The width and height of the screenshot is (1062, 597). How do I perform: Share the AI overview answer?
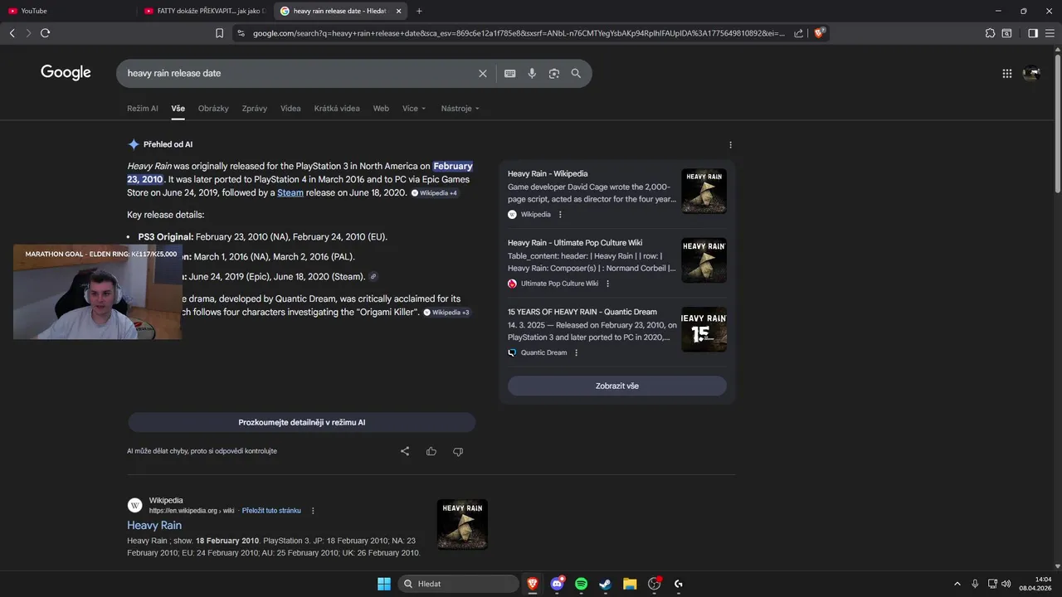405,451
